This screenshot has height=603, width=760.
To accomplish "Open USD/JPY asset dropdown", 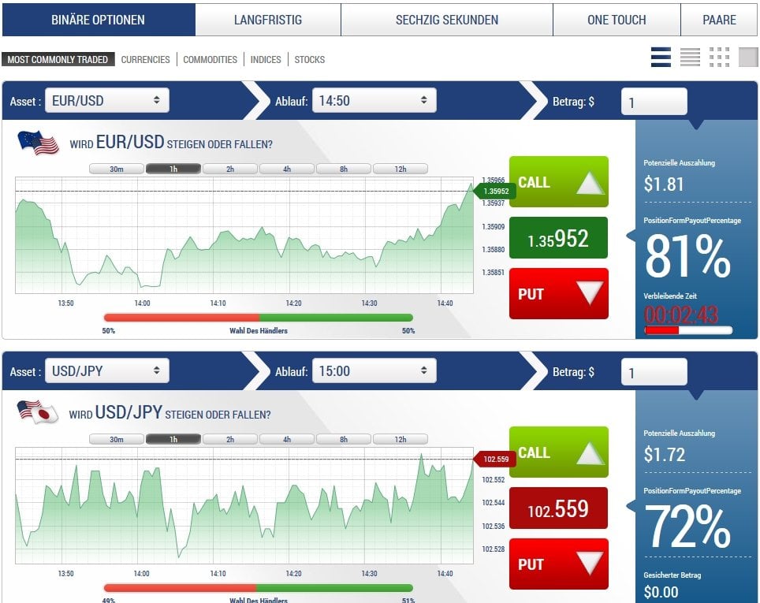I will [x=107, y=370].
